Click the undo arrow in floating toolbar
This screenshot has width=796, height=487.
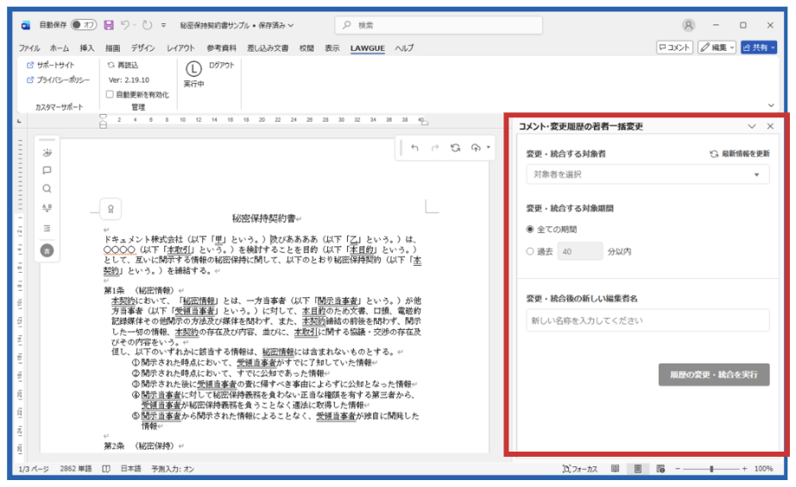(414, 148)
